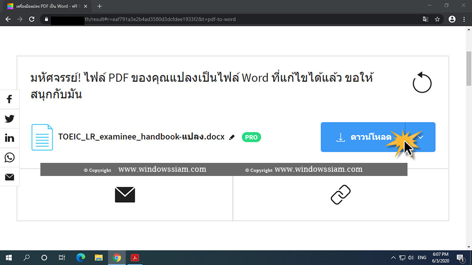
Task: Open the notification center icon
Action: pyautogui.click(x=460, y=258)
